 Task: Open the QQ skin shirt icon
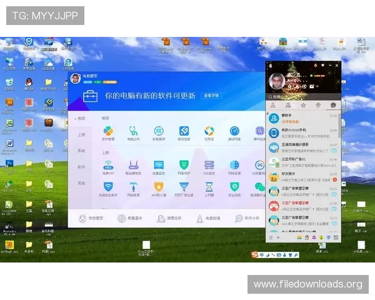322,65
